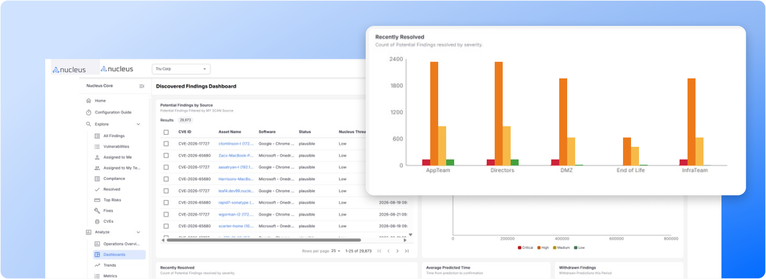Click the Fixes wrench icon
766x279 pixels.
97,211
